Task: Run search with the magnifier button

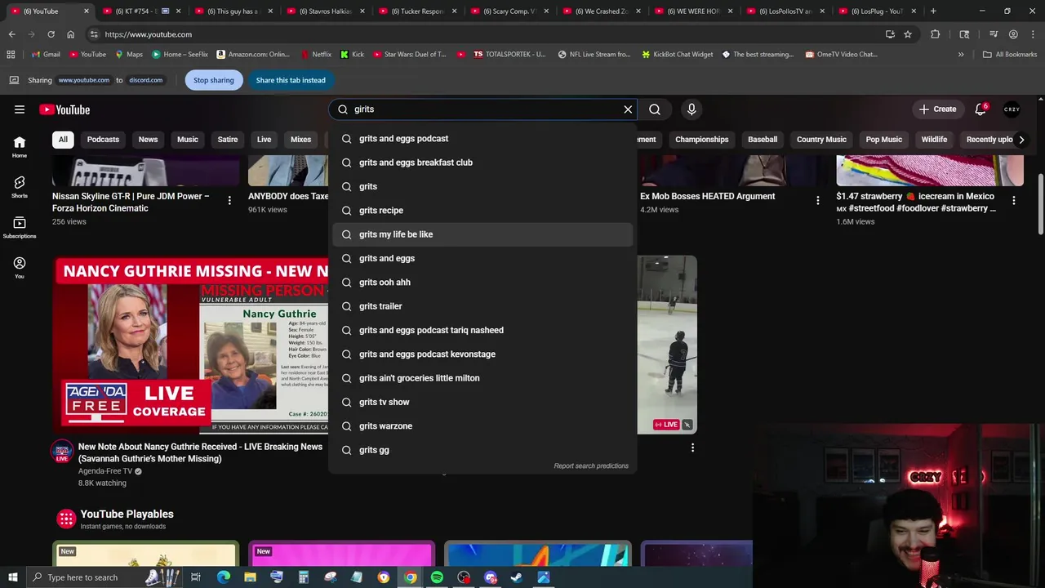Action: click(x=655, y=109)
